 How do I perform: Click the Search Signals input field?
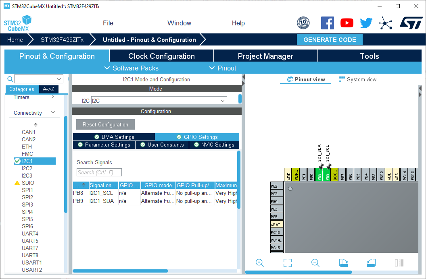[x=99, y=172]
